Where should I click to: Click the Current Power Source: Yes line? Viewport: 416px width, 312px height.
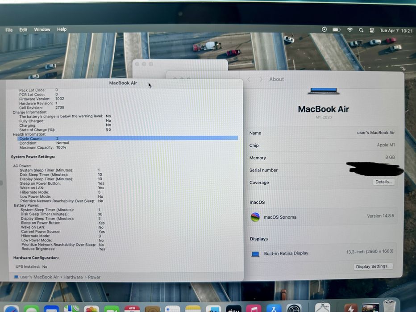coord(63,231)
